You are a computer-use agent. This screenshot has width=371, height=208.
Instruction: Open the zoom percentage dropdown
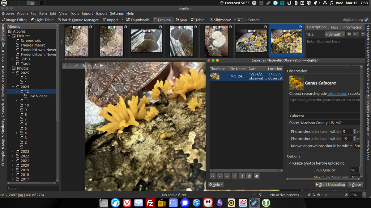[365, 195]
